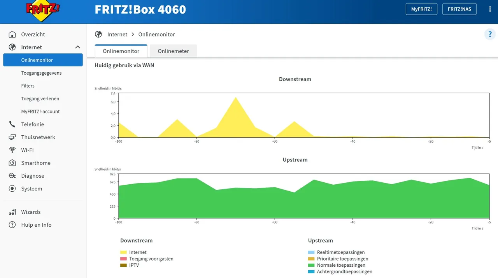This screenshot has width=498, height=278.
Task: Click the orange Prioritaire toepassingen swatch
Action: [311, 259]
